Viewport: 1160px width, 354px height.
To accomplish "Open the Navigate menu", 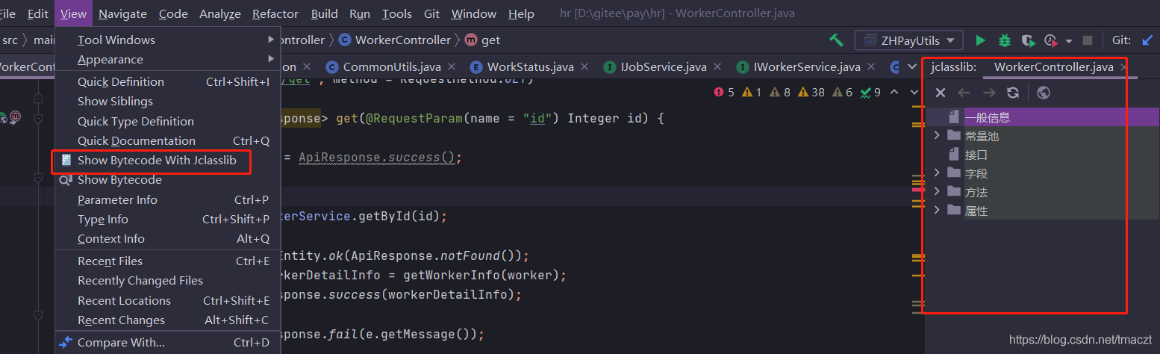I will point(122,14).
